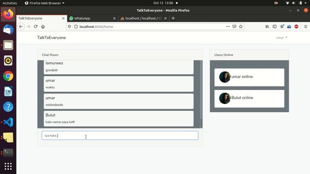Click the blue extension icon in toolbar
The image size is (310, 174).
coord(289,27)
